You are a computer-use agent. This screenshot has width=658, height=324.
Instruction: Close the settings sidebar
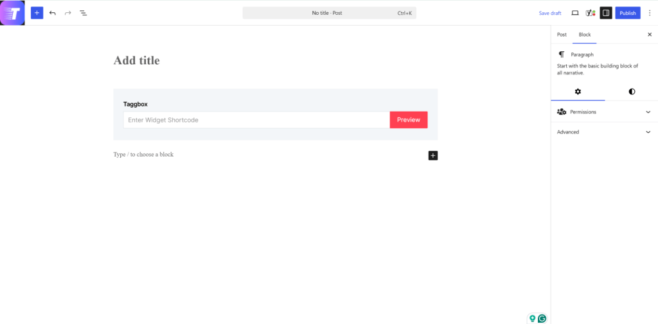click(650, 35)
